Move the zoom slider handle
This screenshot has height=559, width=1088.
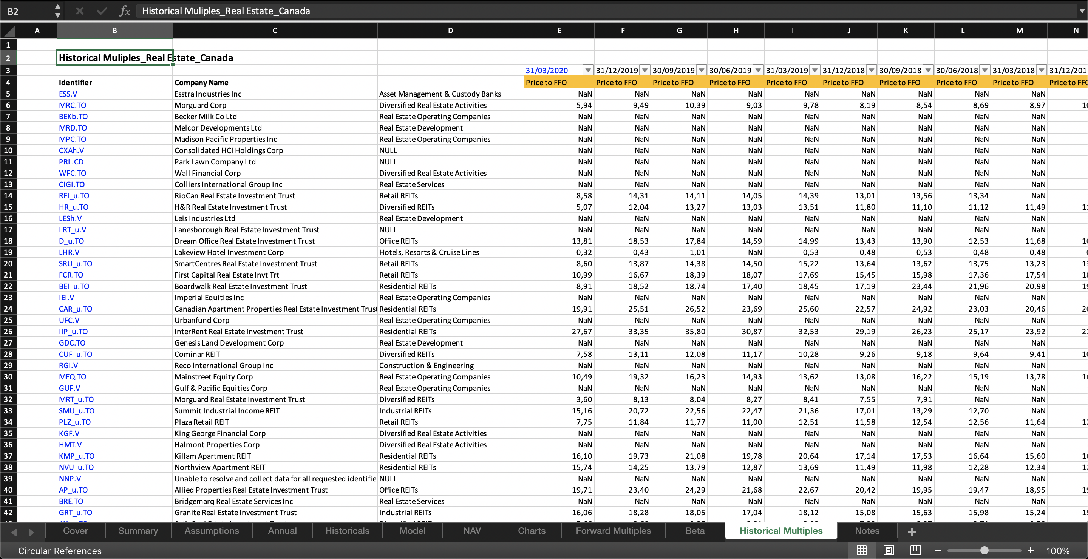tap(984, 551)
